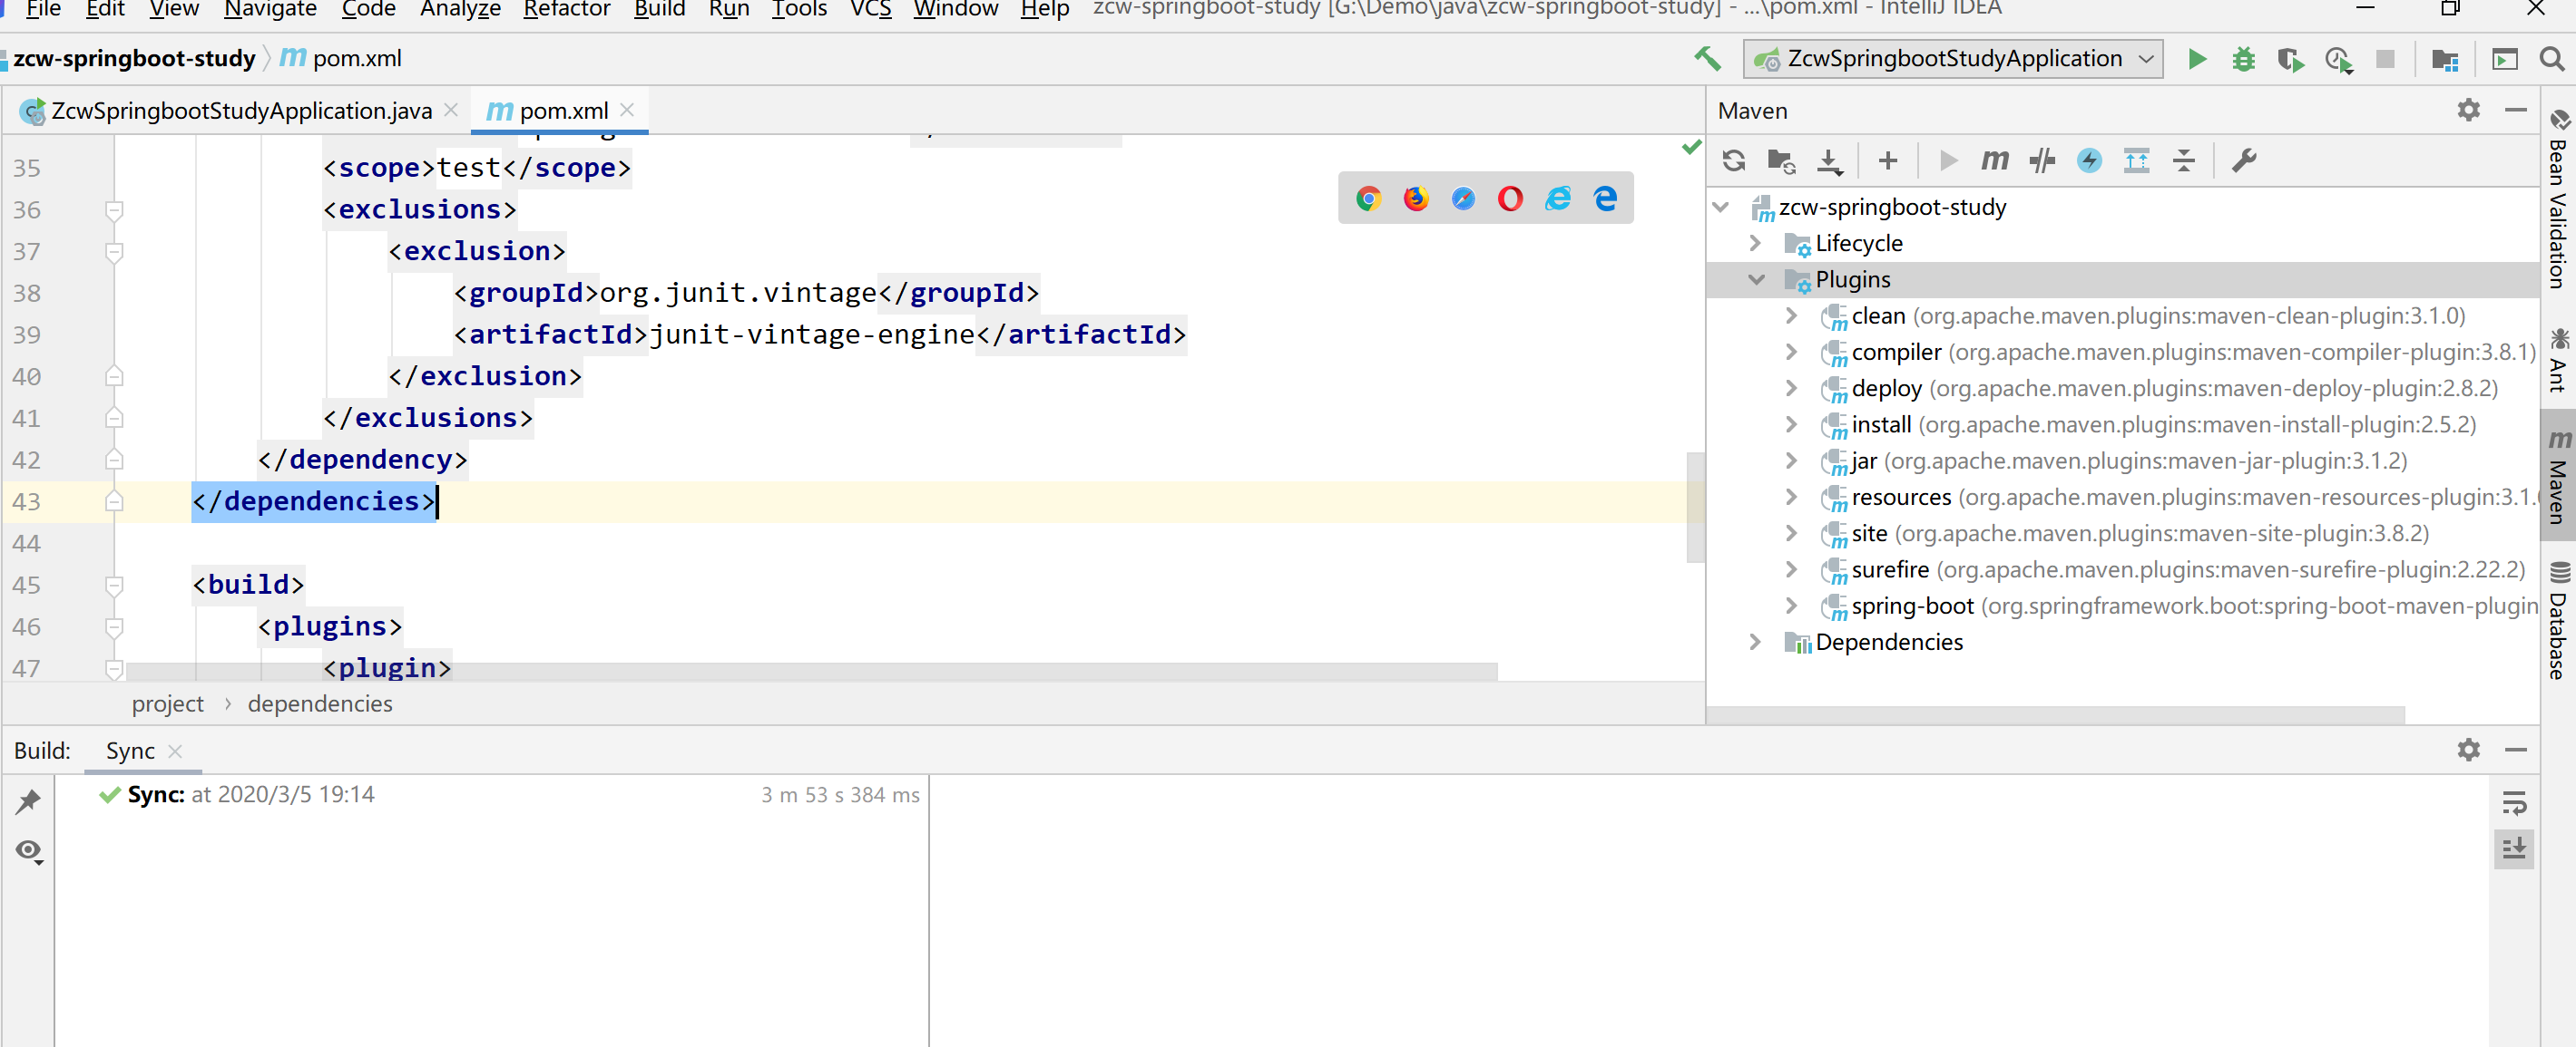2576x1047 pixels.
Task: Click dependencies breadcrumb link
Action: point(320,703)
